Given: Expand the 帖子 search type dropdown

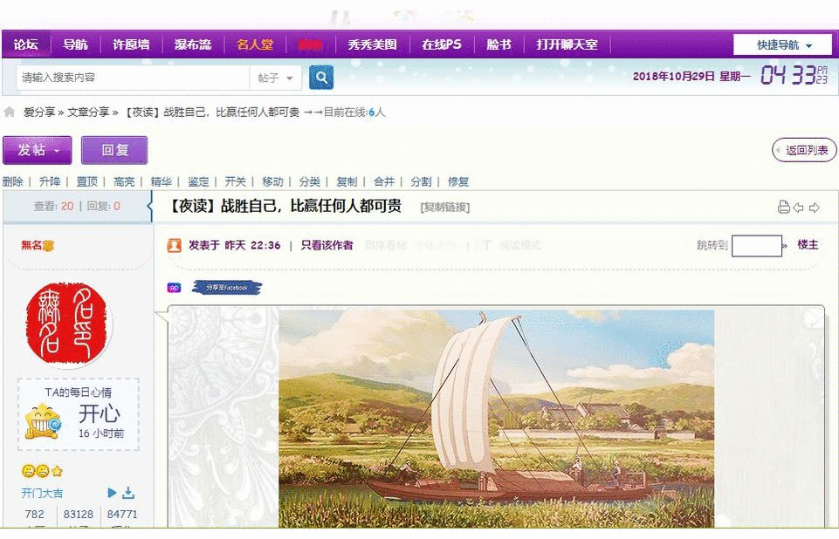Looking at the screenshot, I should (x=276, y=78).
